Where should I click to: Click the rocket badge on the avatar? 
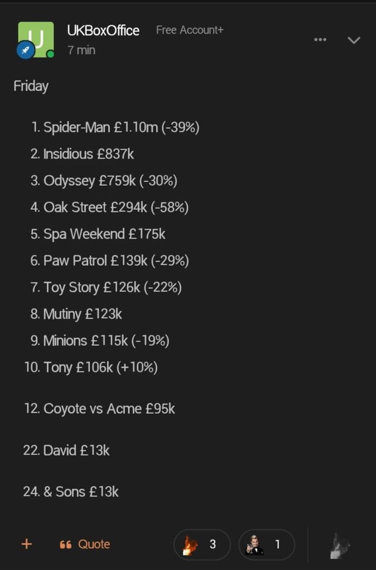tap(26, 50)
